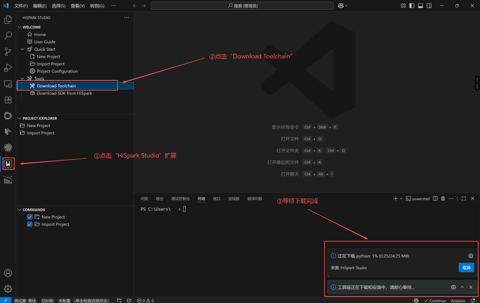Collapse the WELCOME section

click(20, 27)
